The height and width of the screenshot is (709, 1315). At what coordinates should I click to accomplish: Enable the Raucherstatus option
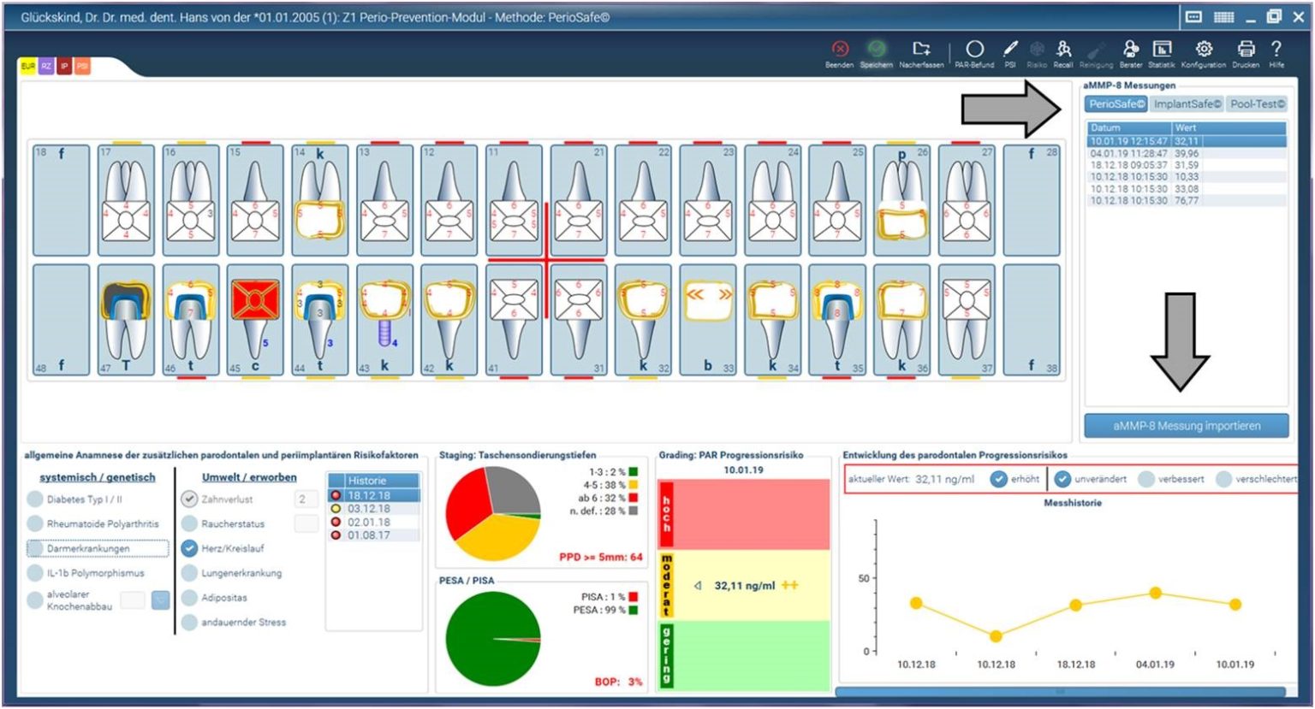pos(189,523)
